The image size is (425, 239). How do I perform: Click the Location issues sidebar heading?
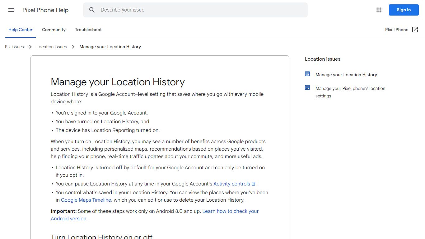[x=323, y=59]
